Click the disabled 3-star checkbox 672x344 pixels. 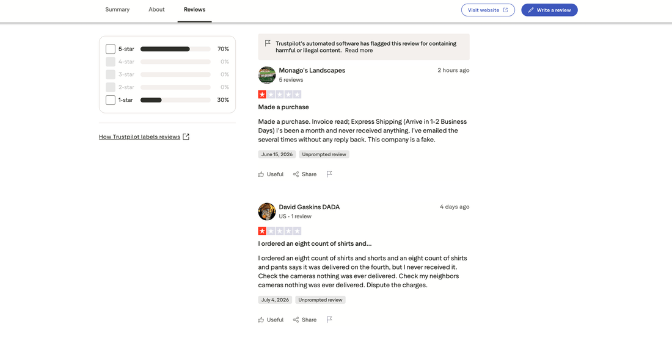[x=111, y=74]
